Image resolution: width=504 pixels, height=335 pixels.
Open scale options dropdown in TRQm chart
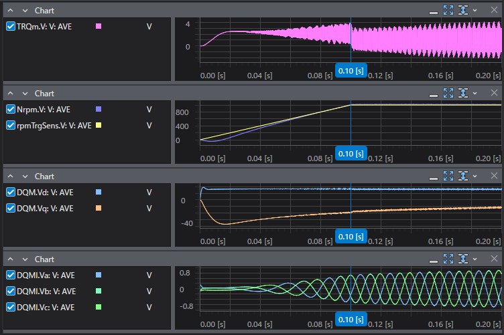475,11
